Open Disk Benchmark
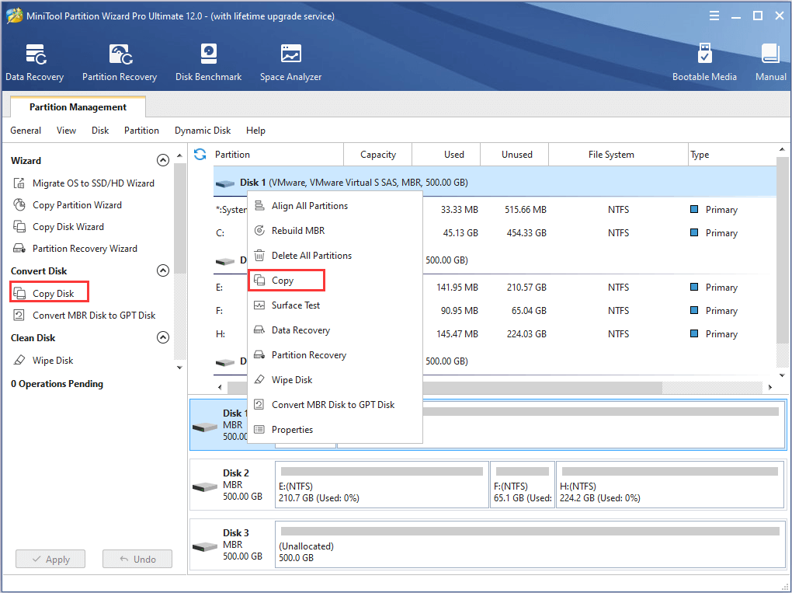This screenshot has width=792, height=593. [208, 62]
